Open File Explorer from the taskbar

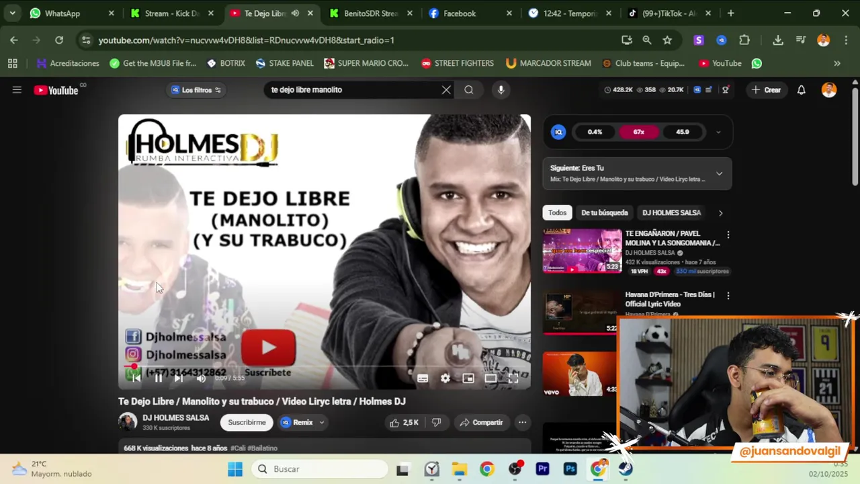click(460, 469)
